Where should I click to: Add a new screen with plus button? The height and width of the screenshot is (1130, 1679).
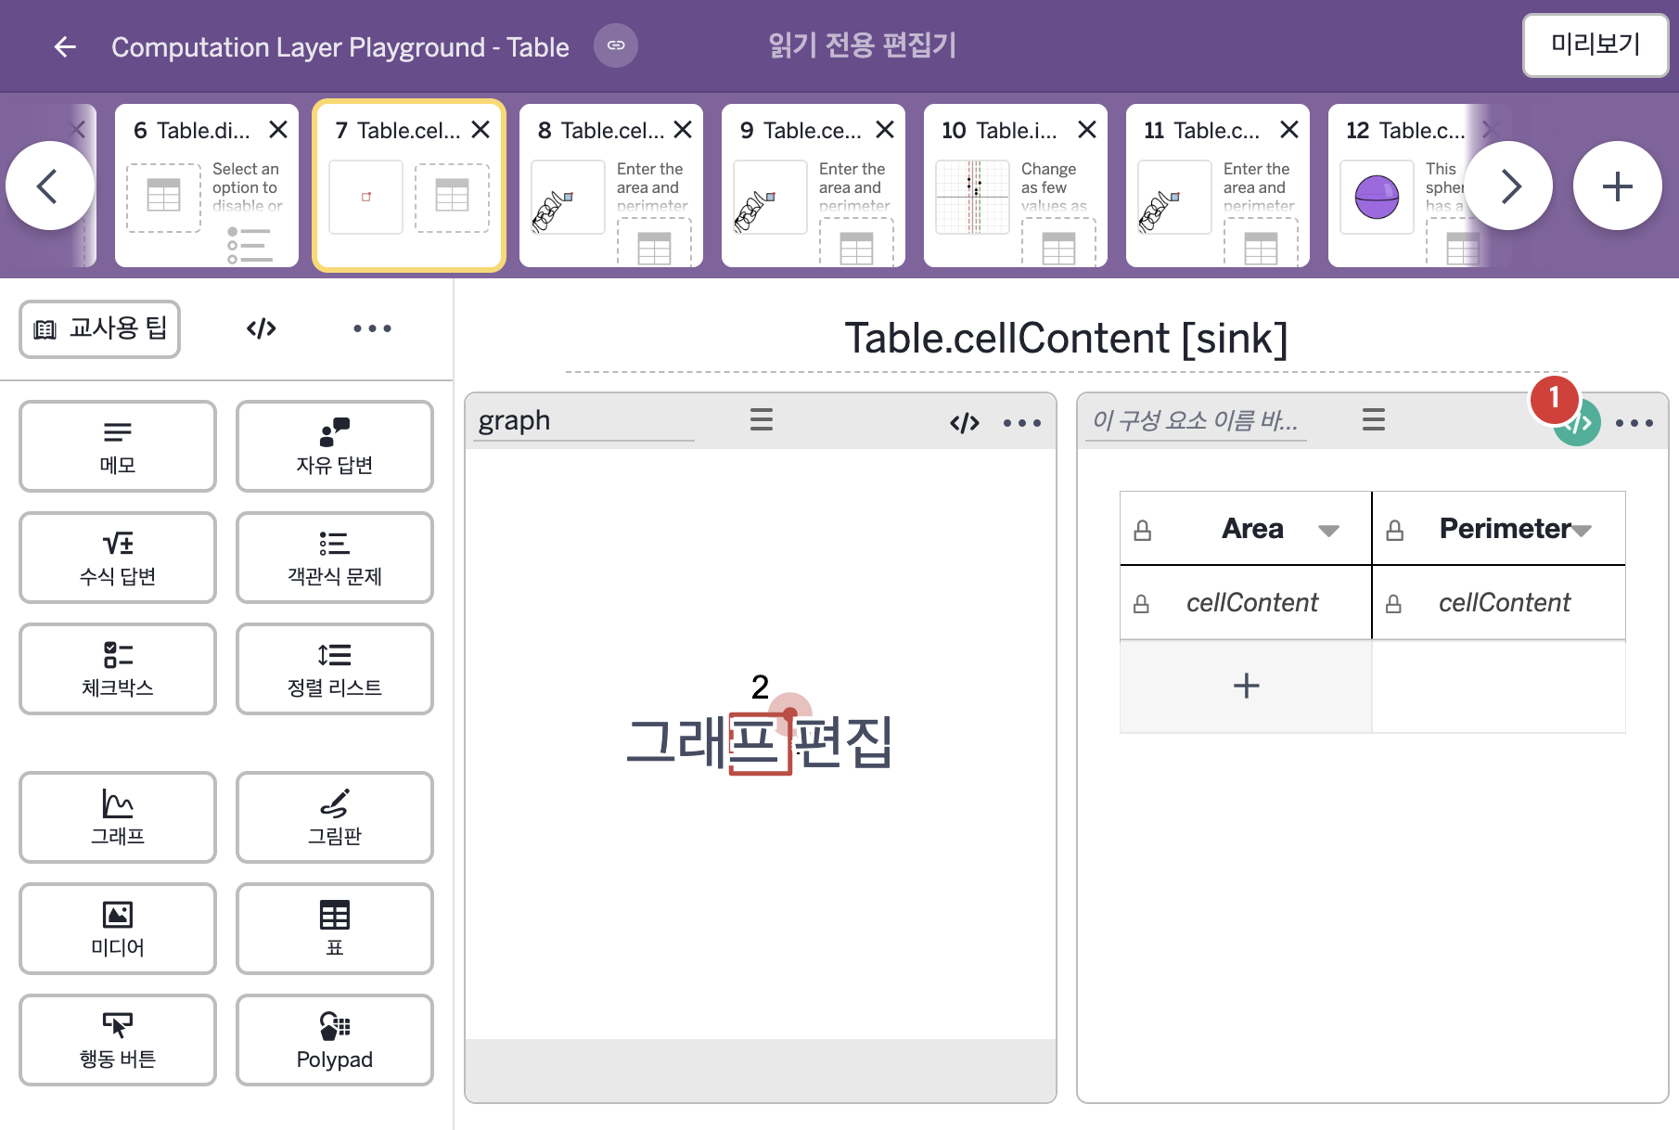click(x=1618, y=186)
